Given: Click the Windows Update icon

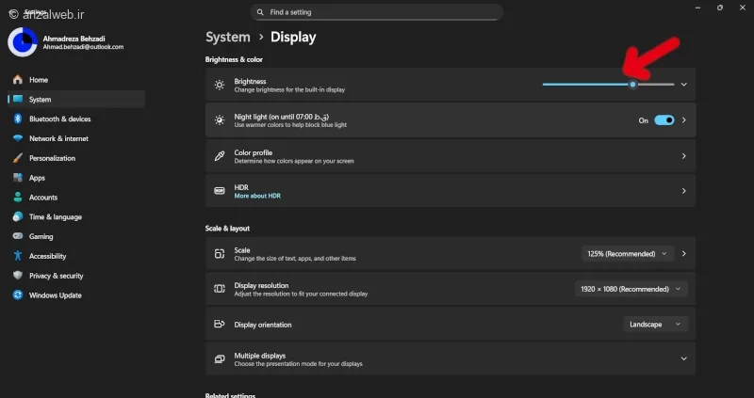Looking at the screenshot, I should 17,295.
